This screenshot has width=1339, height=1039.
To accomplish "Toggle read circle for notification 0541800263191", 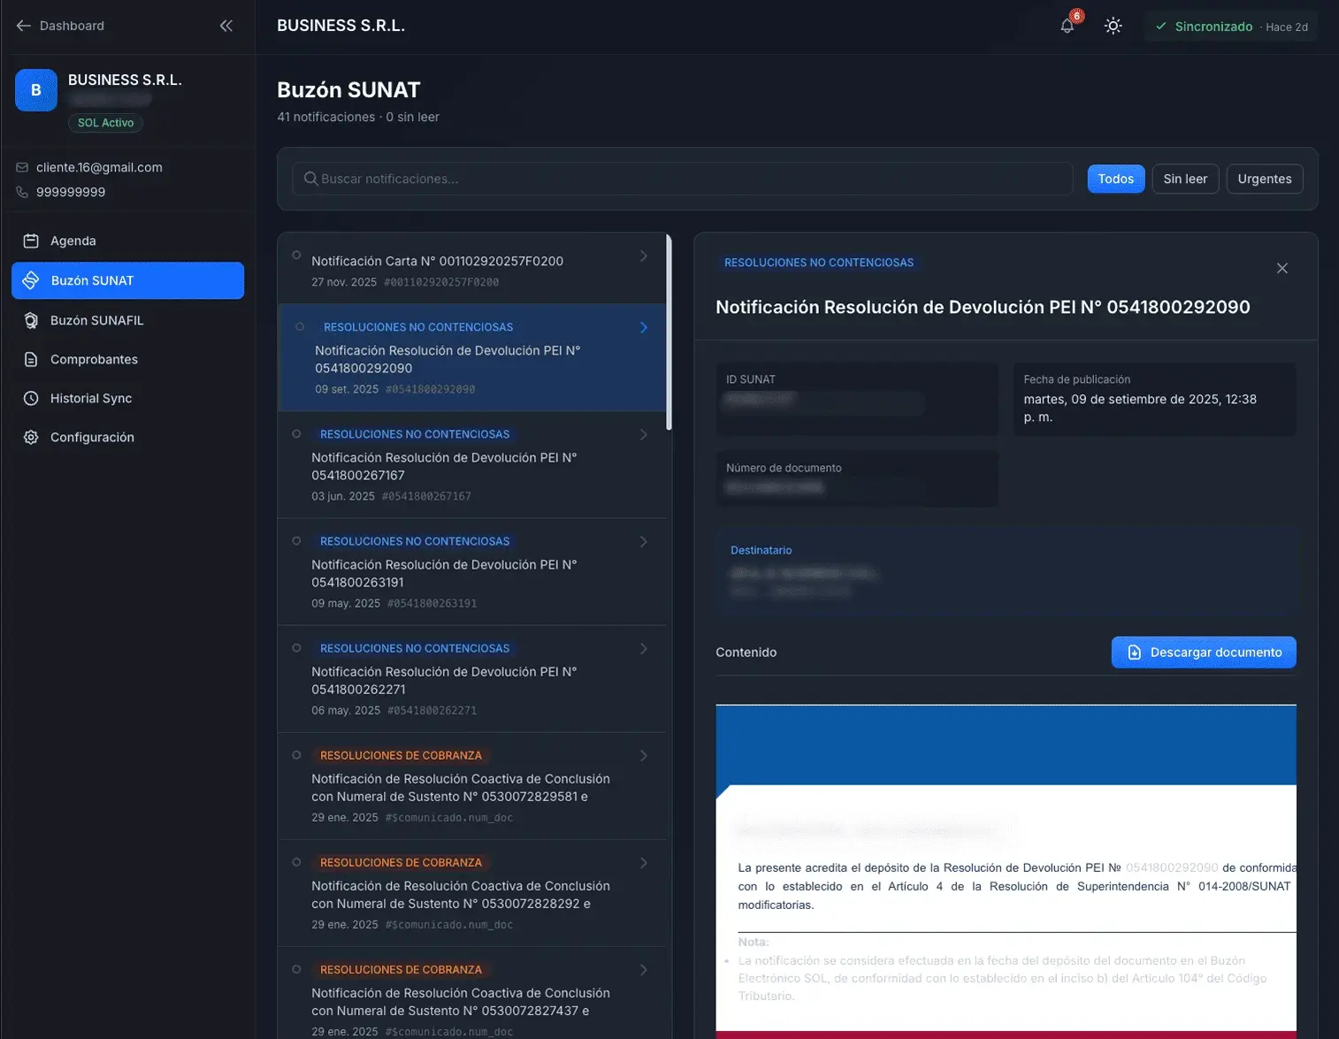I will (296, 541).
